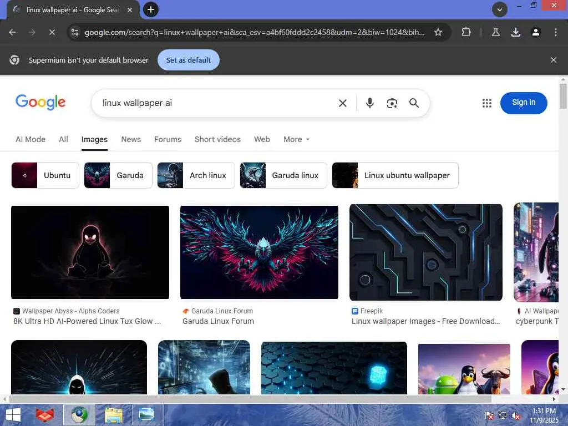568x426 pixels.
Task: Open the File Explorer taskbar icon
Action: (x=113, y=415)
